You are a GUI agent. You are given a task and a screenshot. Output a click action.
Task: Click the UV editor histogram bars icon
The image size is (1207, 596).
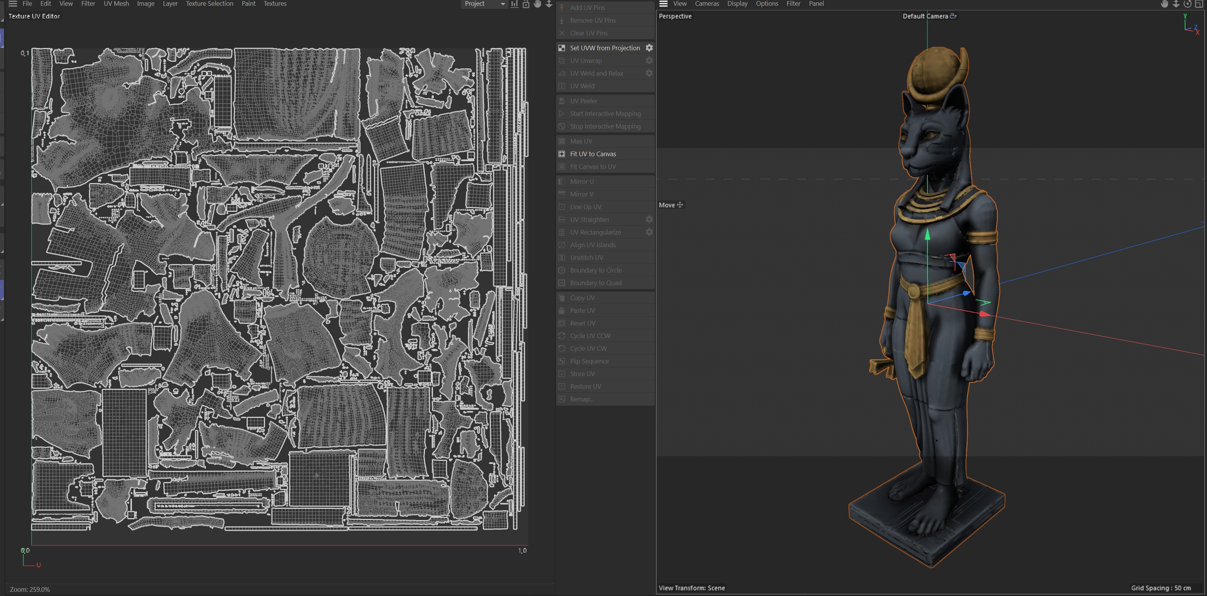pos(514,4)
